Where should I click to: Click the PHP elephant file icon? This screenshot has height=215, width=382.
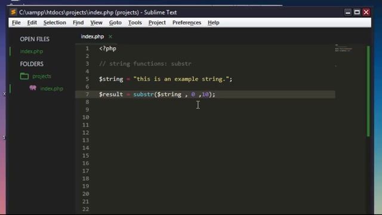pos(33,88)
